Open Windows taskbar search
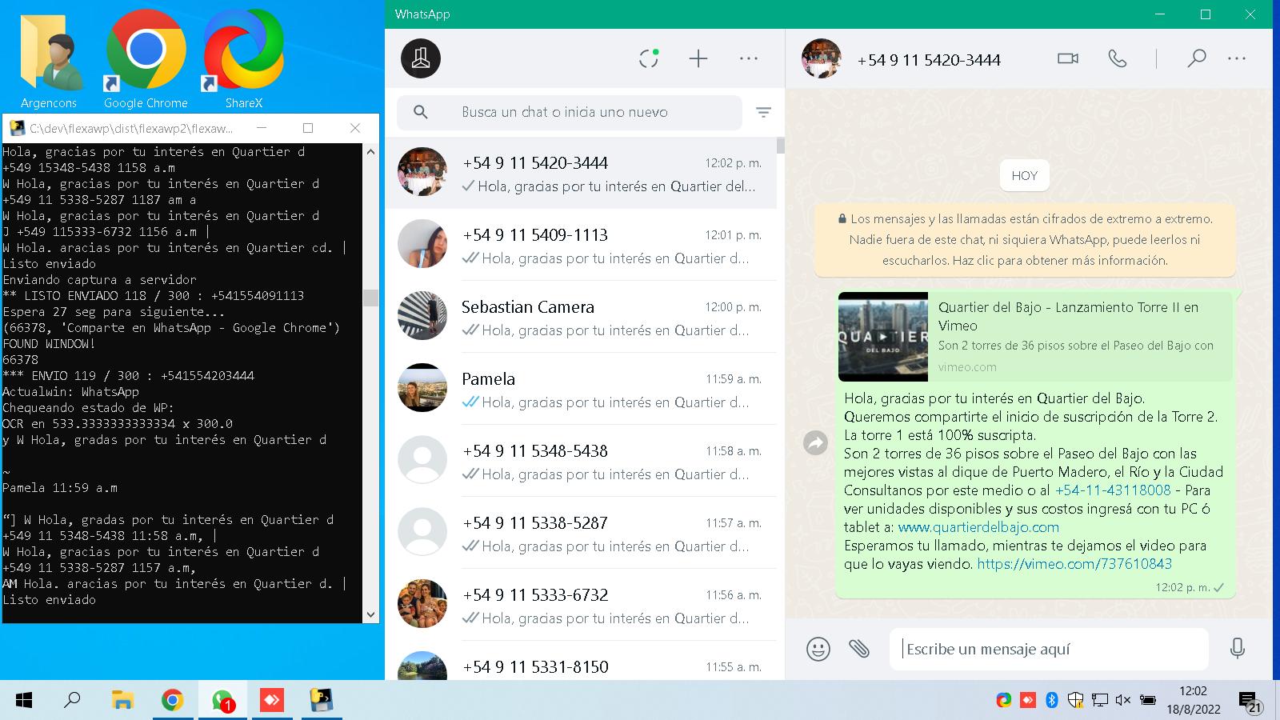Screen dimensions: 1280x720 pos(72,701)
